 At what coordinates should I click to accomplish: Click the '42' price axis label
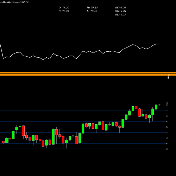(167, 143)
